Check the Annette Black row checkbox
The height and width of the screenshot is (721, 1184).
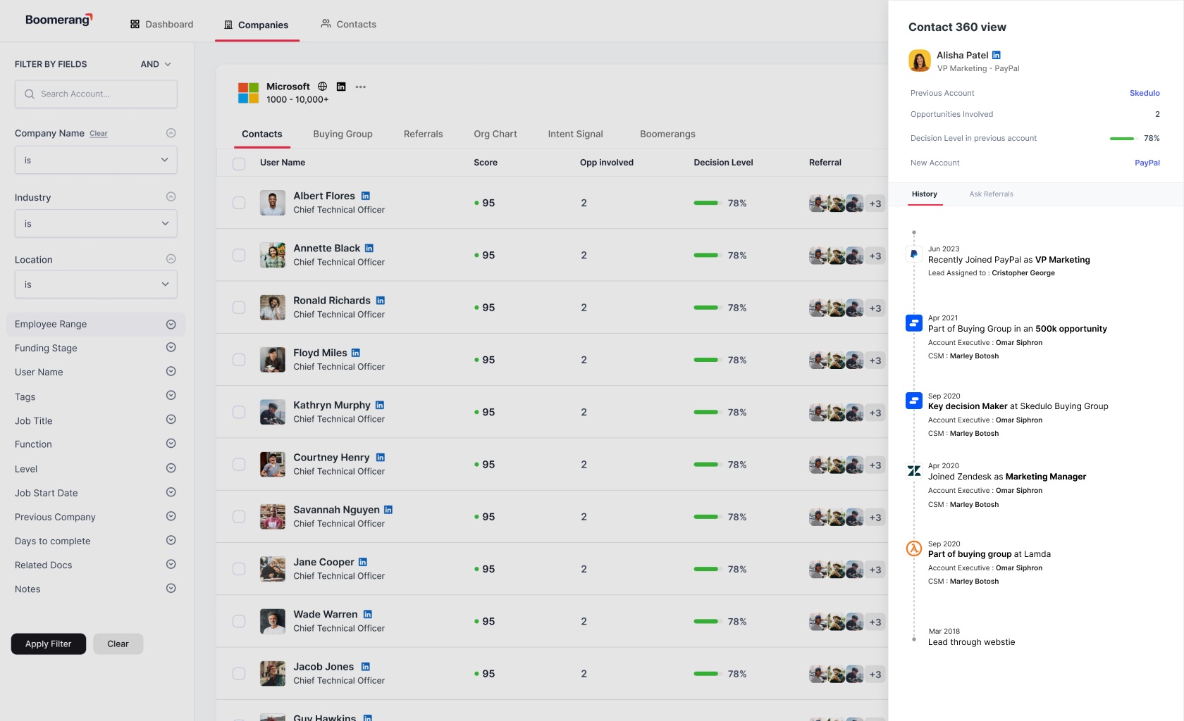[239, 255]
